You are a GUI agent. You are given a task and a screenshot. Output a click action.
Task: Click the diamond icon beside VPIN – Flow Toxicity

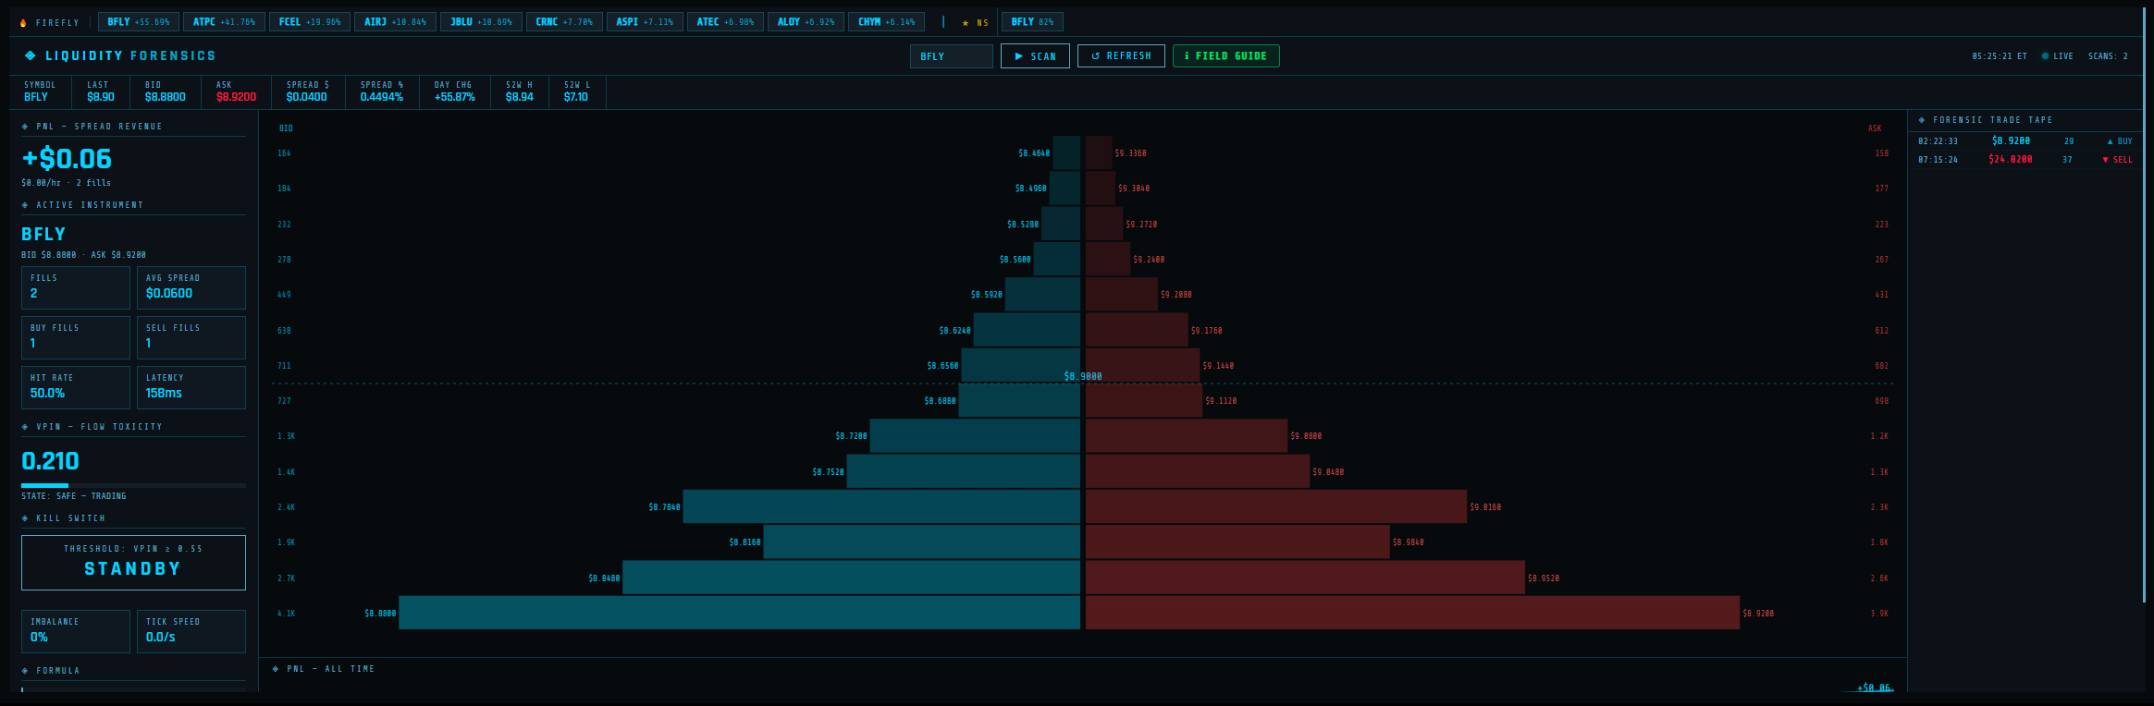(25, 427)
